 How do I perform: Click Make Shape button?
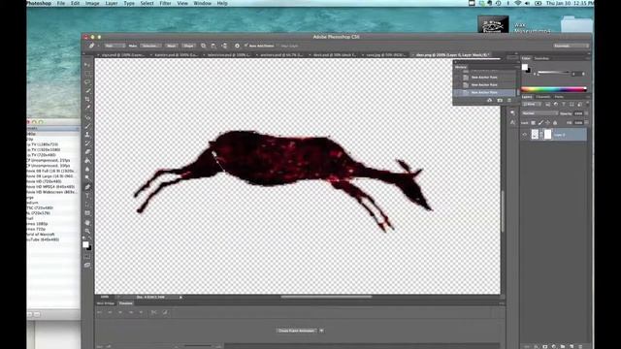[189, 46]
